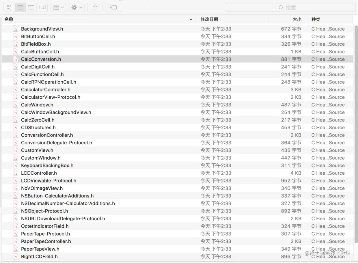Viewport: 358px width, 263px height.
Task: Click the CalcWindowBackgroundView.h file icon
Action: [x=16, y=112]
